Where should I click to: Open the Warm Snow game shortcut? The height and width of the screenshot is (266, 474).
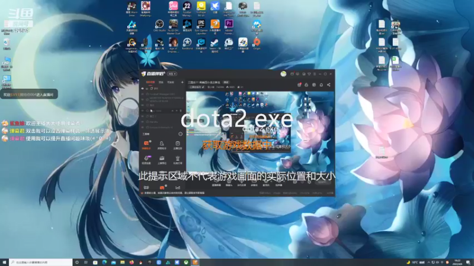click(132, 8)
